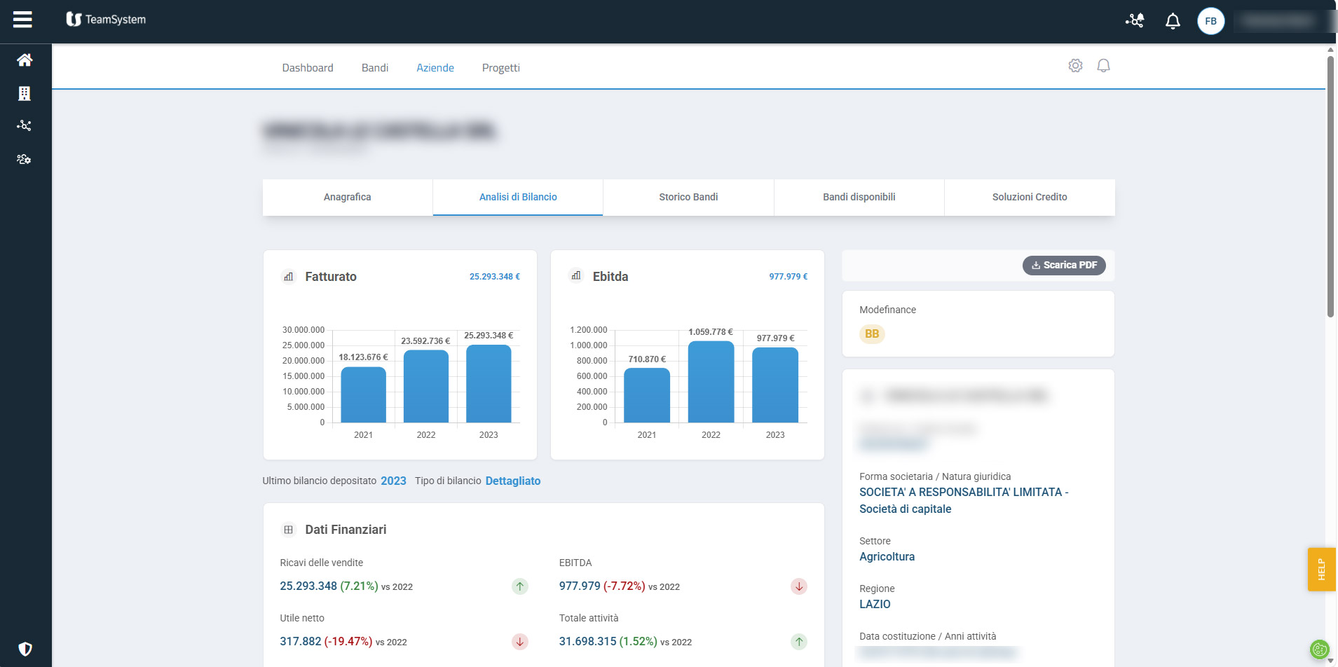Switch to the Anagrafica tab

tap(347, 197)
